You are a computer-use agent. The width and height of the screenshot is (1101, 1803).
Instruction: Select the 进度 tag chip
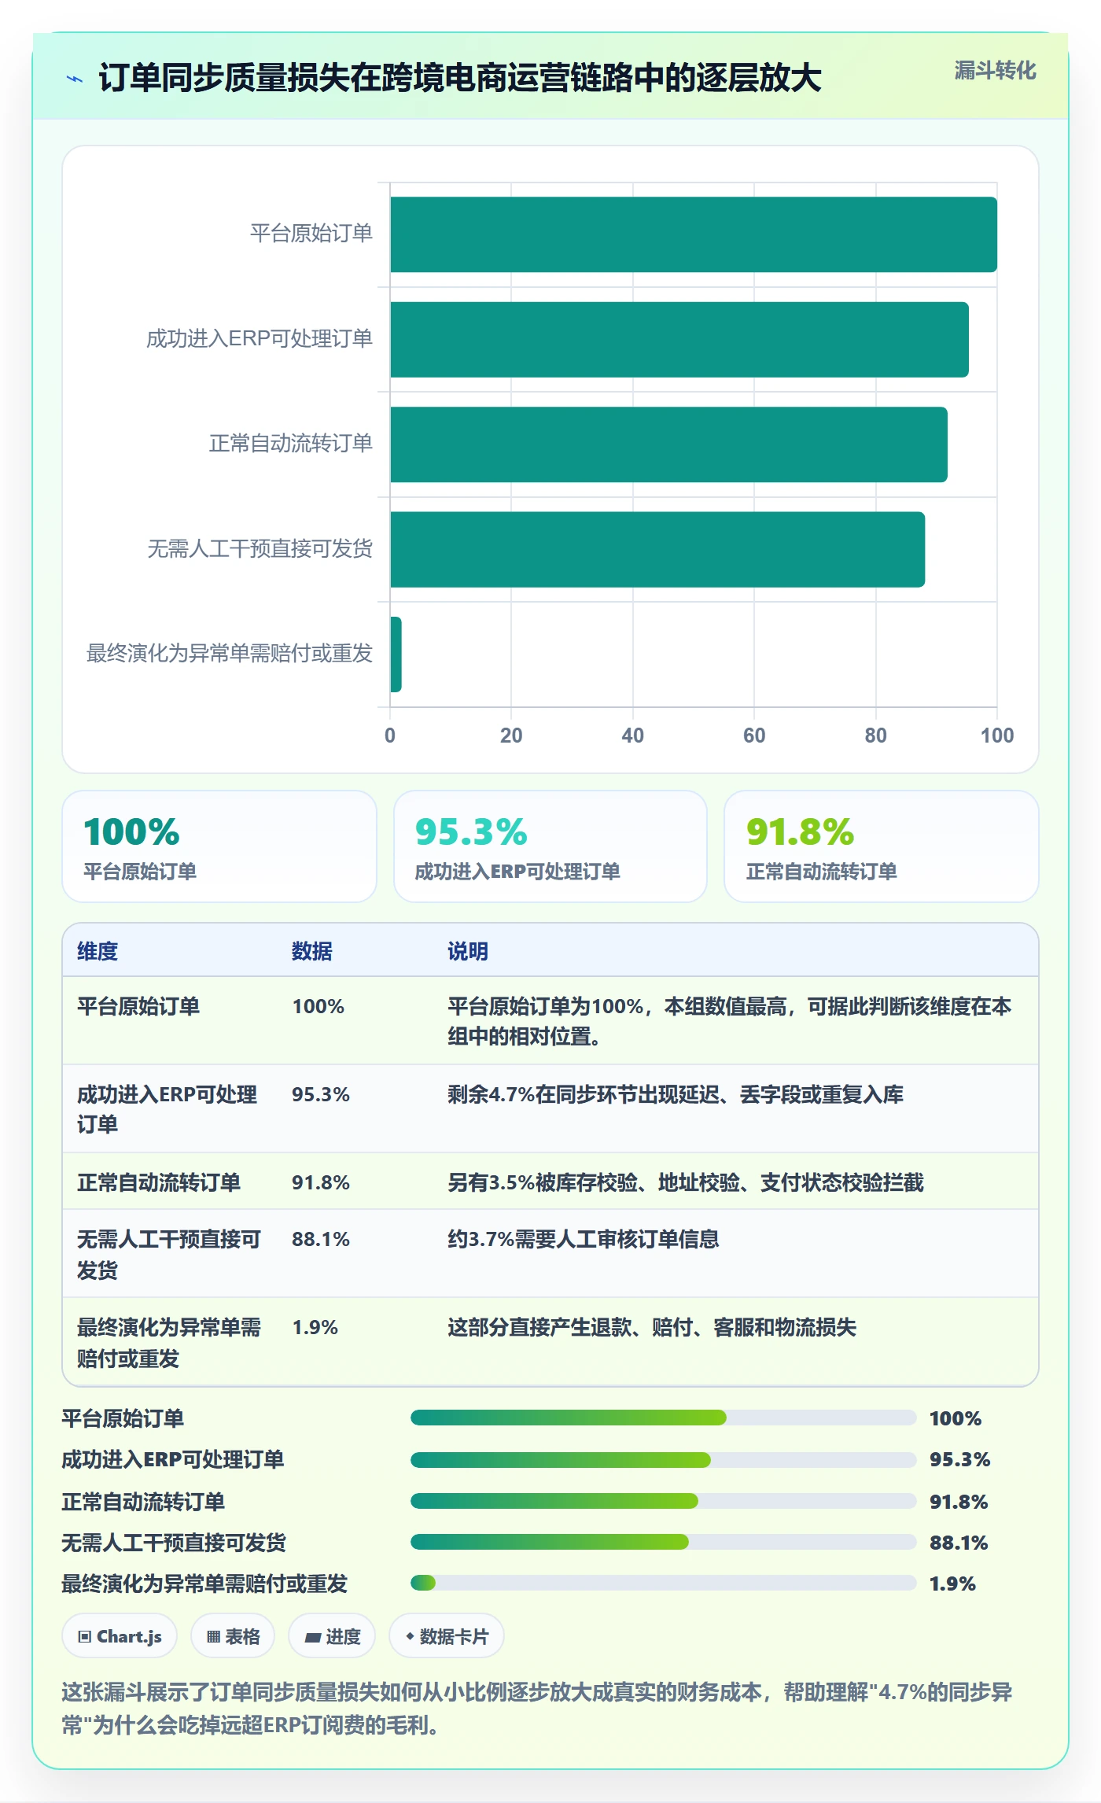coord(332,1636)
